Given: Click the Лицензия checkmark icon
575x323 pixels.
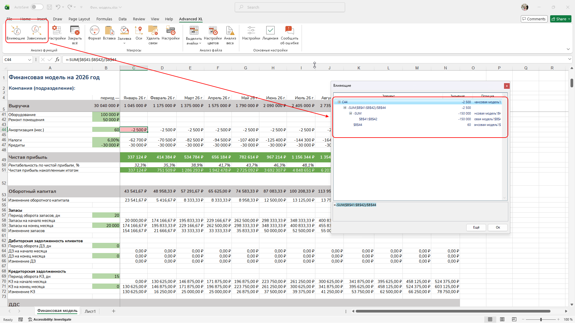Looking at the screenshot, I should coord(270,30).
